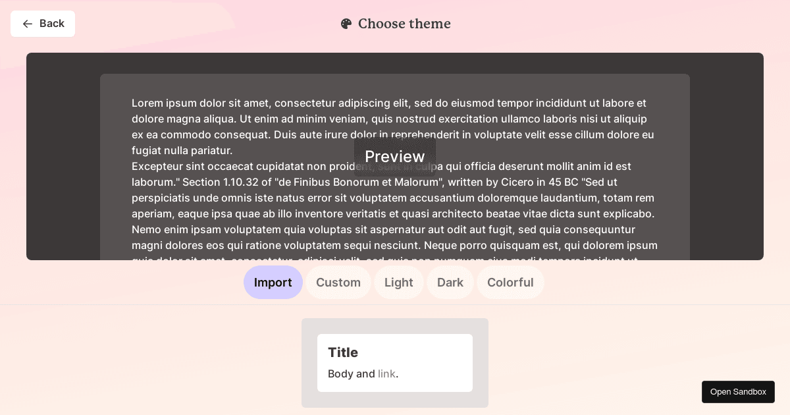Click the Preview overlay label
This screenshot has width=790, height=415.
(x=395, y=156)
